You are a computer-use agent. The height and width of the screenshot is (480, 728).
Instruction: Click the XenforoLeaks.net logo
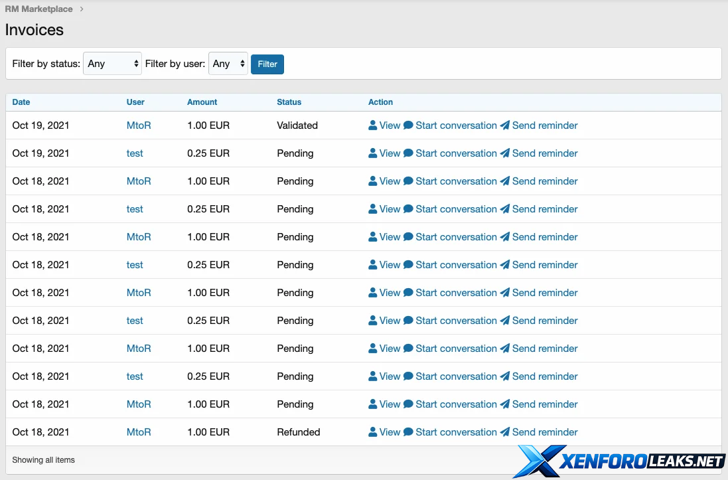coord(620,461)
